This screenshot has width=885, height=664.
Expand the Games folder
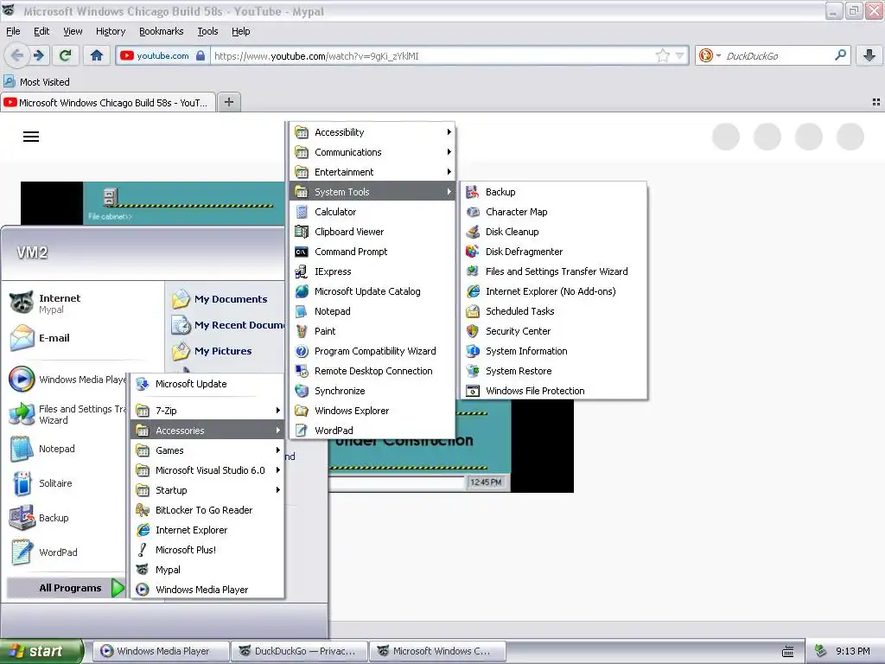coord(207,450)
